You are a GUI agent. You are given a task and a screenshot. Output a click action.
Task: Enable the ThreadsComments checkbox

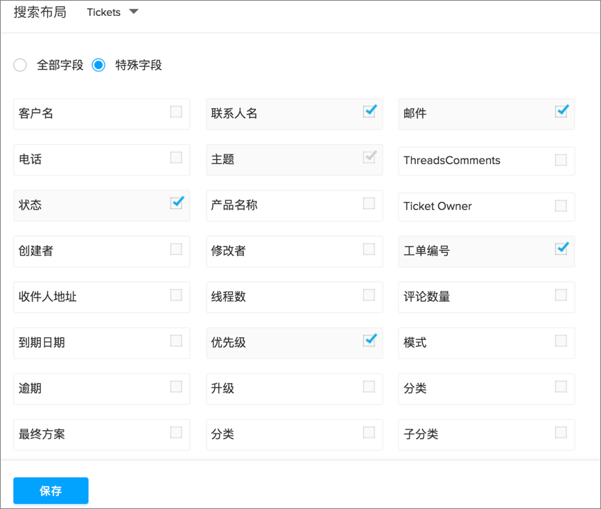[x=561, y=160]
